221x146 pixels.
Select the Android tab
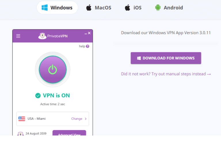[169, 8]
